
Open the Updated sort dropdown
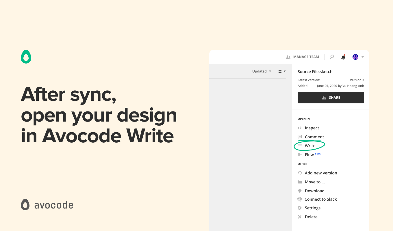(262, 71)
